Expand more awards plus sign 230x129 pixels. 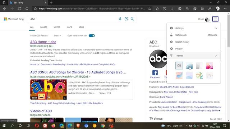(x=219, y=111)
